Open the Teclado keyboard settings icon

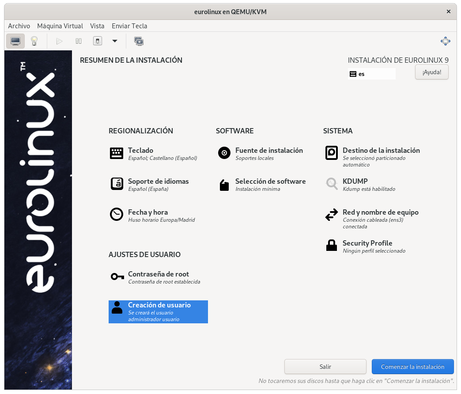[x=117, y=153]
